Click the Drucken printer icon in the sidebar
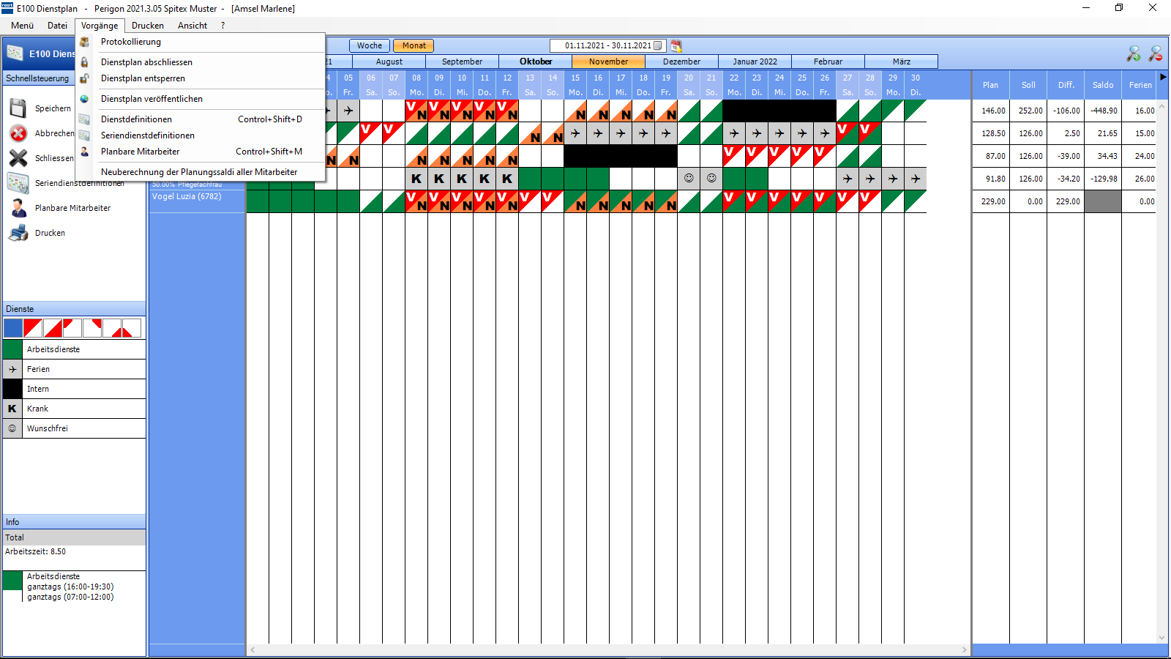The image size is (1171, 659). pos(17,232)
